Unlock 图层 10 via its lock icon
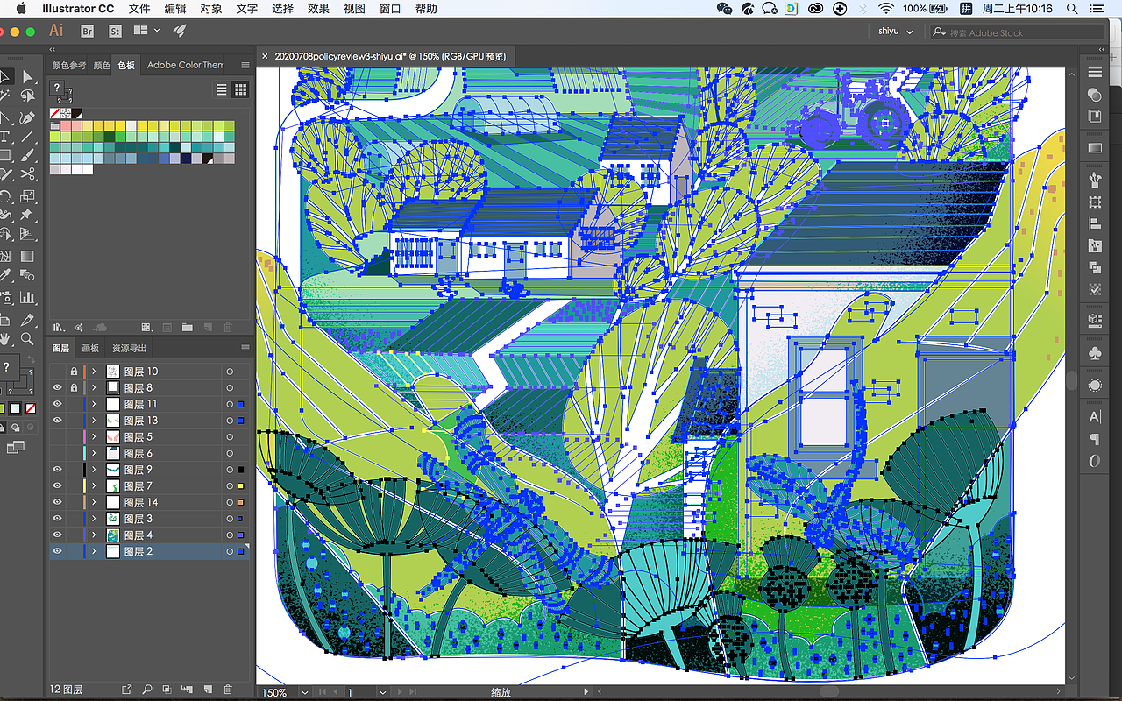The width and height of the screenshot is (1122, 701). [74, 372]
